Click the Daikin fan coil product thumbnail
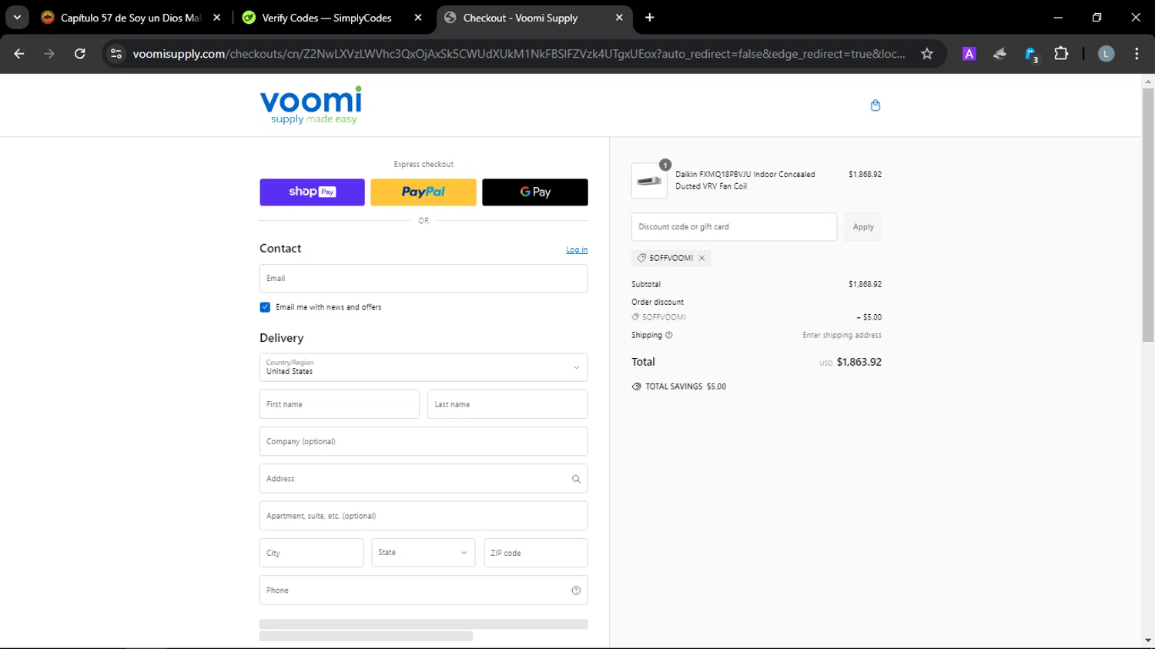The image size is (1155, 649). point(649,181)
